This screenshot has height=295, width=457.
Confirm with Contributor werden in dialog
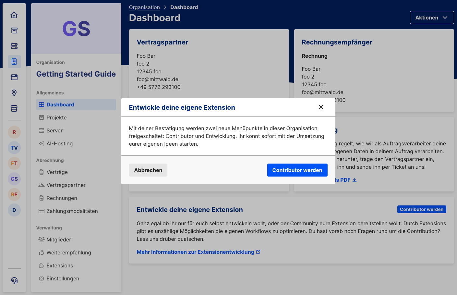(x=297, y=170)
